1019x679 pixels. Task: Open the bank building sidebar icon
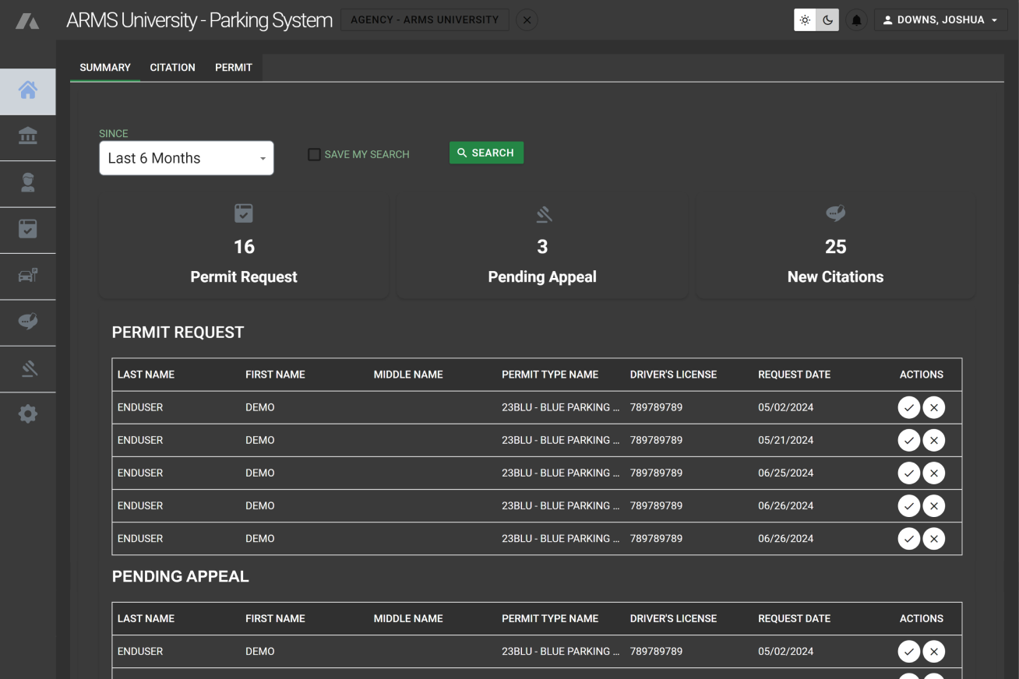[28, 137]
